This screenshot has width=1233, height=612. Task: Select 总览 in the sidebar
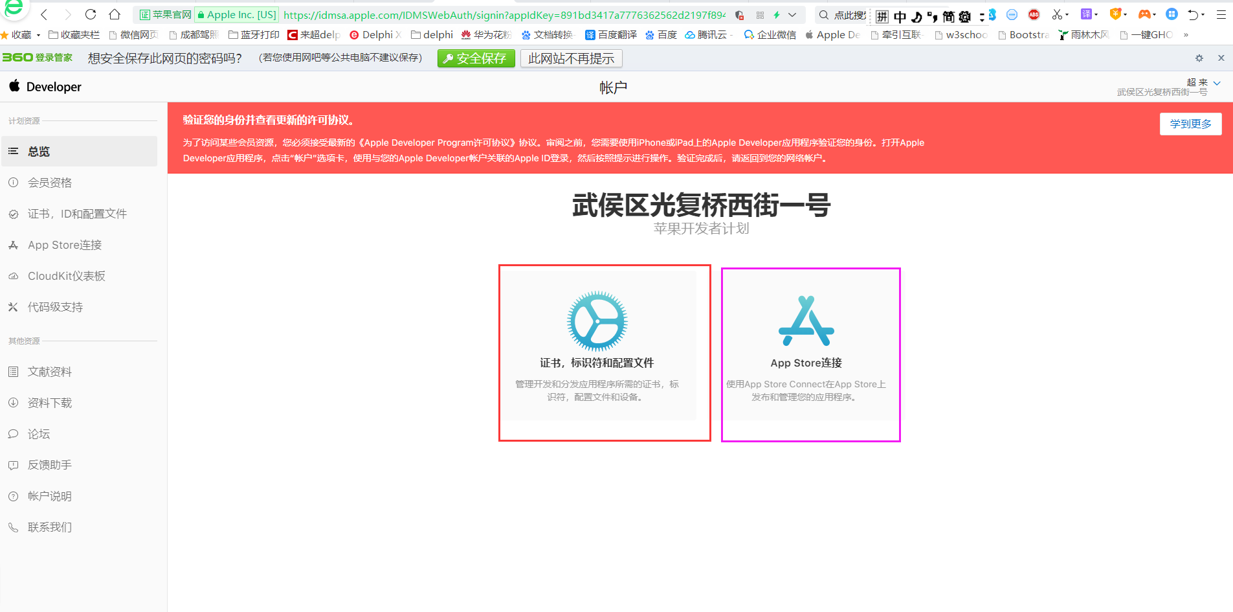(x=79, y=152)
